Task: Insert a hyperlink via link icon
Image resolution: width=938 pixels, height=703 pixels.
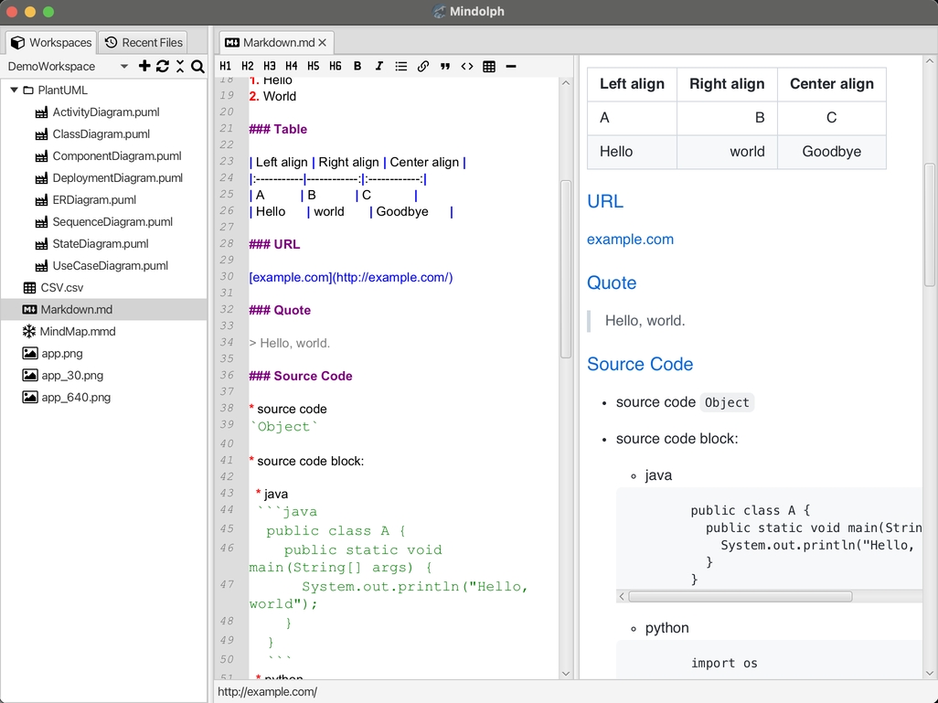Action: coord(423,66)
